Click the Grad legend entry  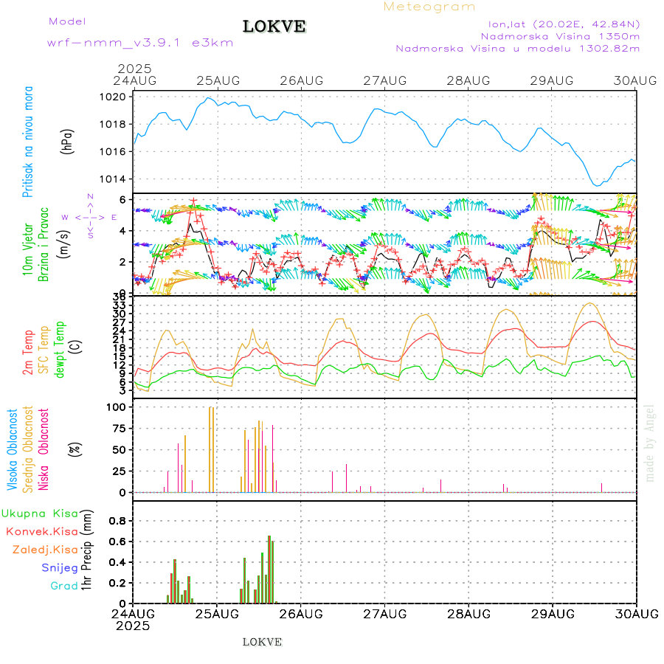click(64, 586)
